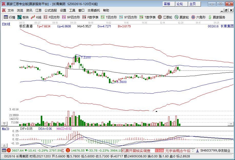Click the Bt=3.6179 indicator value
This screenshot has height=160, width=235.
click(124, 26)
